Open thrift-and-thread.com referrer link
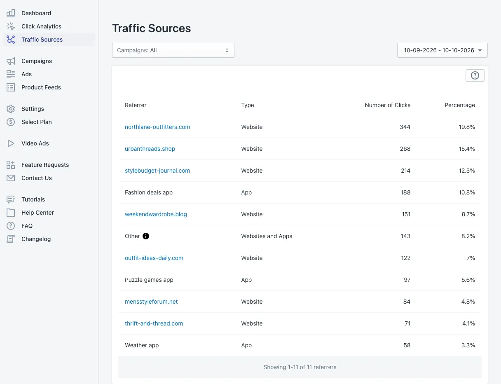This screenshot has height=384, width=501. coord(154,323)
